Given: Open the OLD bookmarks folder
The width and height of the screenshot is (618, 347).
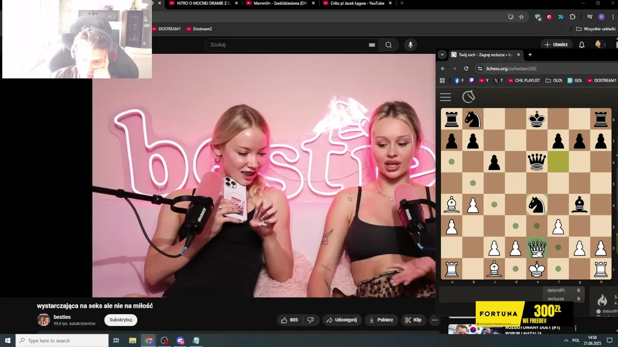Looking at the screenshot, I should (x=554, y=80).
